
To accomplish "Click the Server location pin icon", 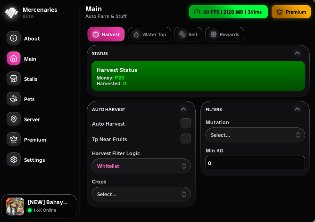I will pos(14,119).
